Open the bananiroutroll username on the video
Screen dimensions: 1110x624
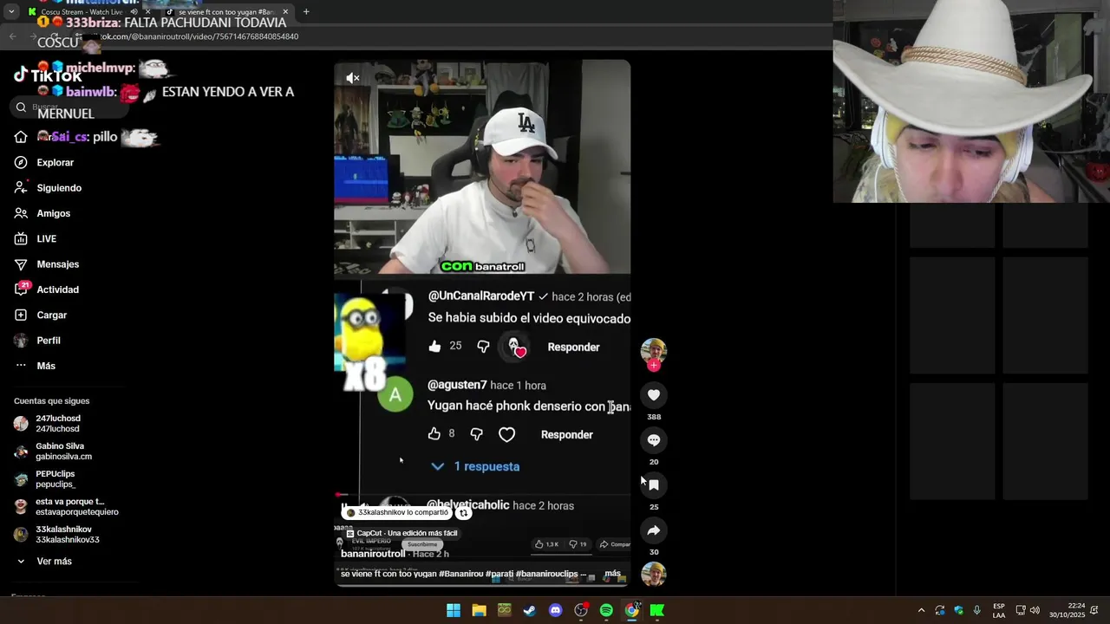(373, 554)
